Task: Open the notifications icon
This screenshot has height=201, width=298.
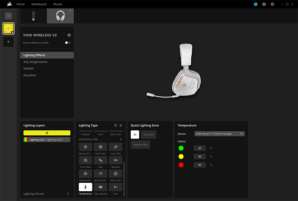Action: (256, 4)
